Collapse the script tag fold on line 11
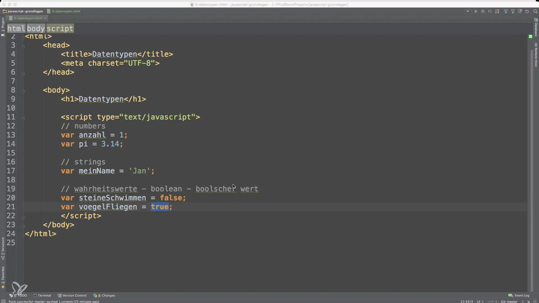 23,118
